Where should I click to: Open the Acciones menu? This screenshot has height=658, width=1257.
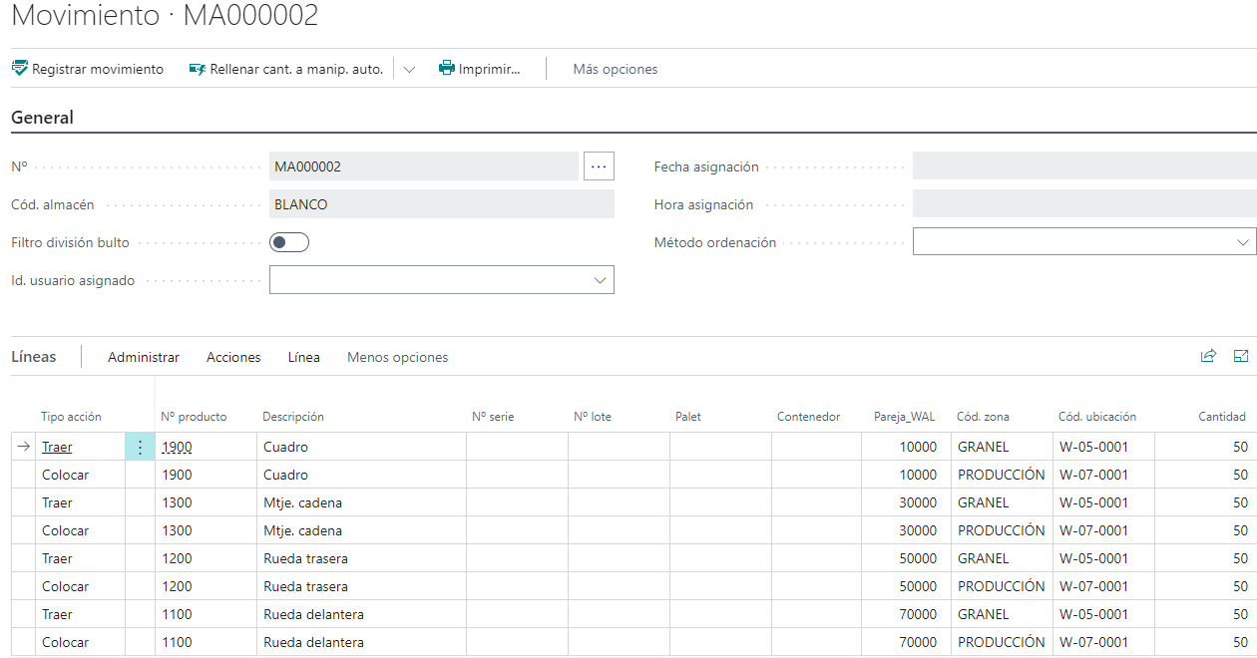[x=233, y=357]
